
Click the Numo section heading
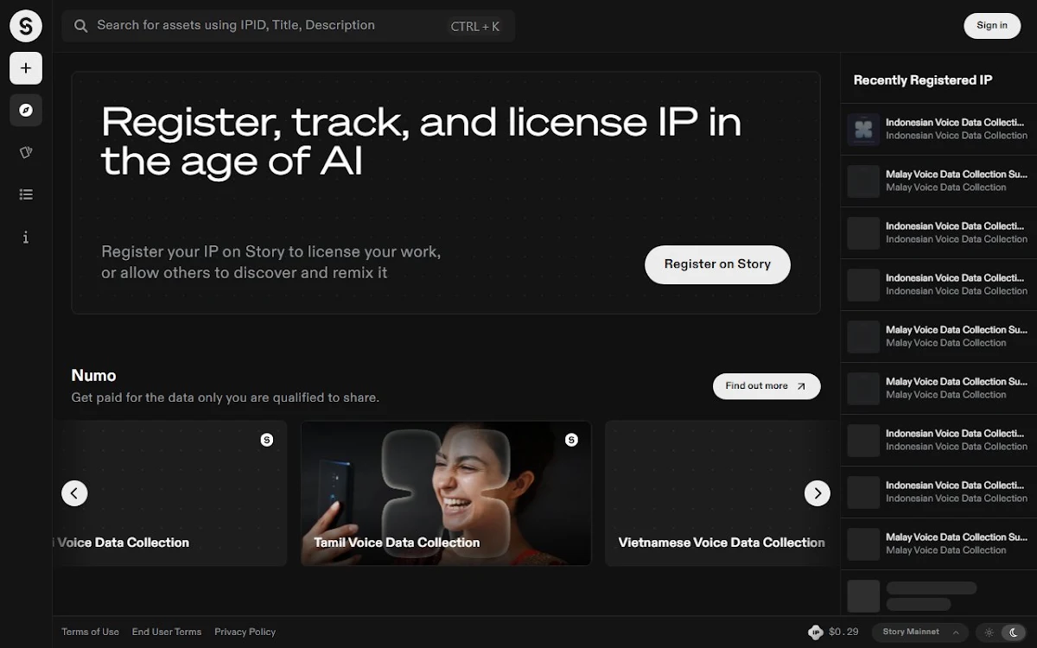[x=93, y=376]
